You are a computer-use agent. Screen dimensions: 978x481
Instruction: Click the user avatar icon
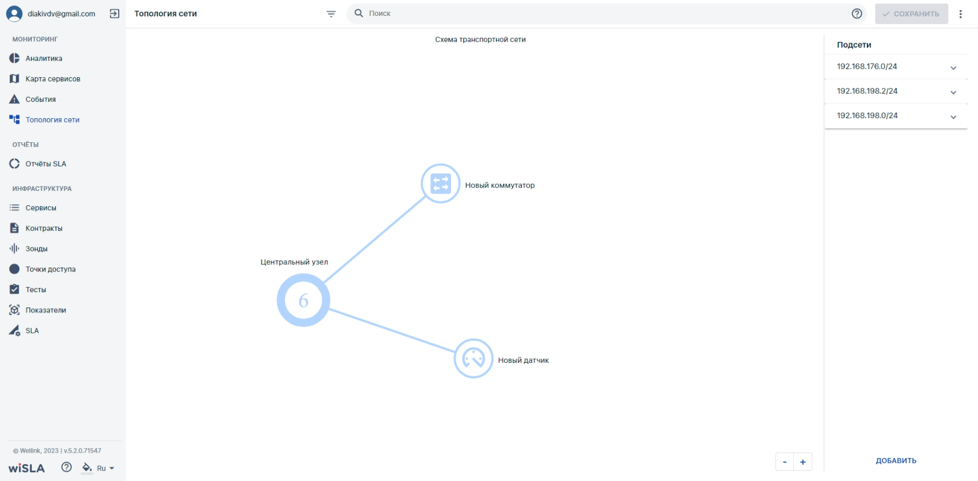14,14
